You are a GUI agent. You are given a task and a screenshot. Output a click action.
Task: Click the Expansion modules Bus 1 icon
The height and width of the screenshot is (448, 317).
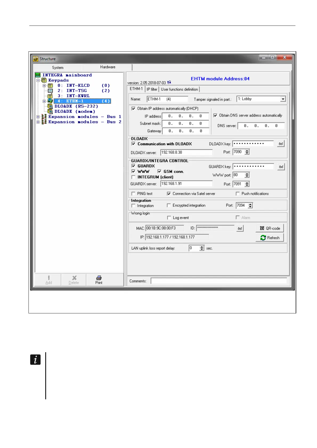44,117
